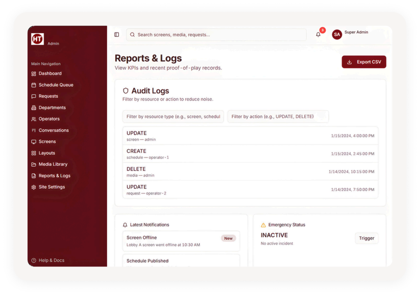This screenshot has height=296, width=420.
Task: Click the HT logo in the sidebar
Action: click(37, 39)
